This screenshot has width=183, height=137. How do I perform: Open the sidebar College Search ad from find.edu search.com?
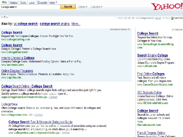[148, 111]
